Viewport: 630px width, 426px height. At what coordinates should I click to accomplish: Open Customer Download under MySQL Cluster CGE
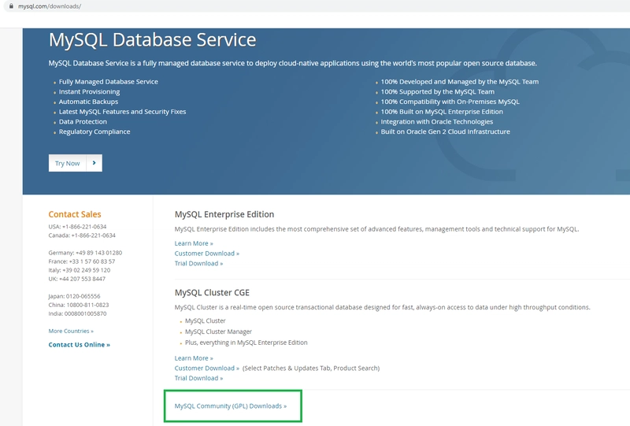(207, 369)
